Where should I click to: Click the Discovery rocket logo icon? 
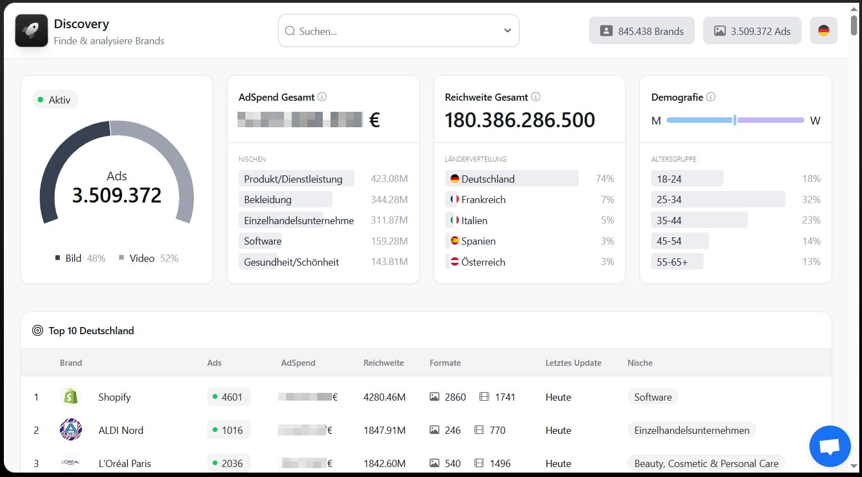pyautogui.click(x=32, y=30)
